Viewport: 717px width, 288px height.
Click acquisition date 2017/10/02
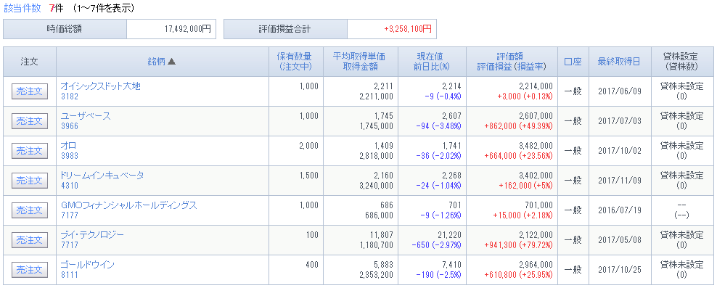pyautogui.click(x=620, y=150)
